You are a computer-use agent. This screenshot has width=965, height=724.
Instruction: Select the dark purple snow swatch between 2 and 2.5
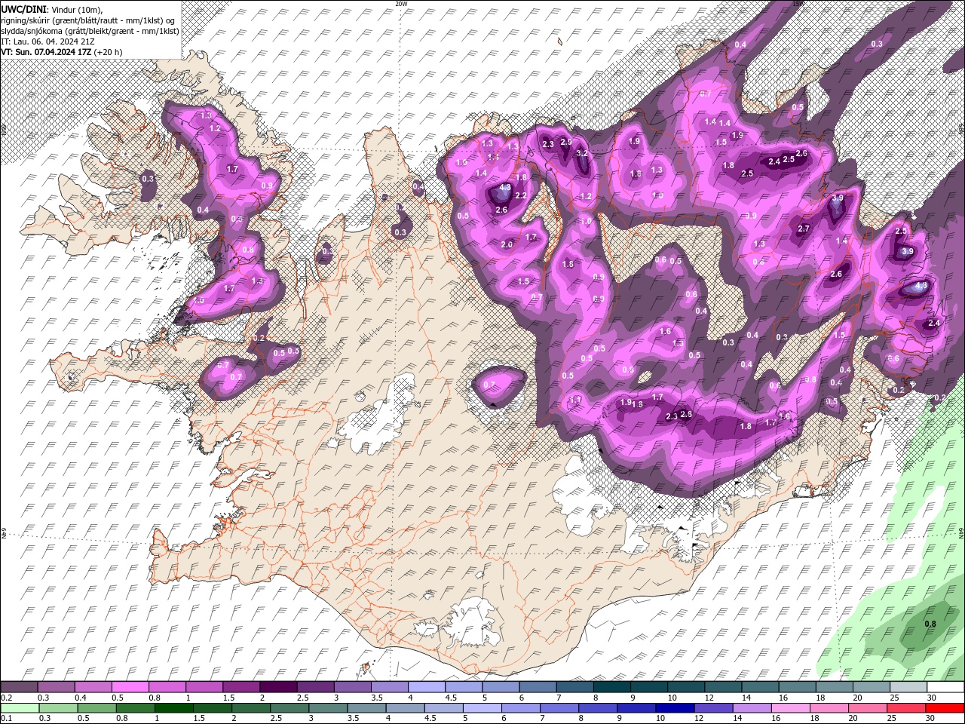pyautogui.click(x=278, y=687)
